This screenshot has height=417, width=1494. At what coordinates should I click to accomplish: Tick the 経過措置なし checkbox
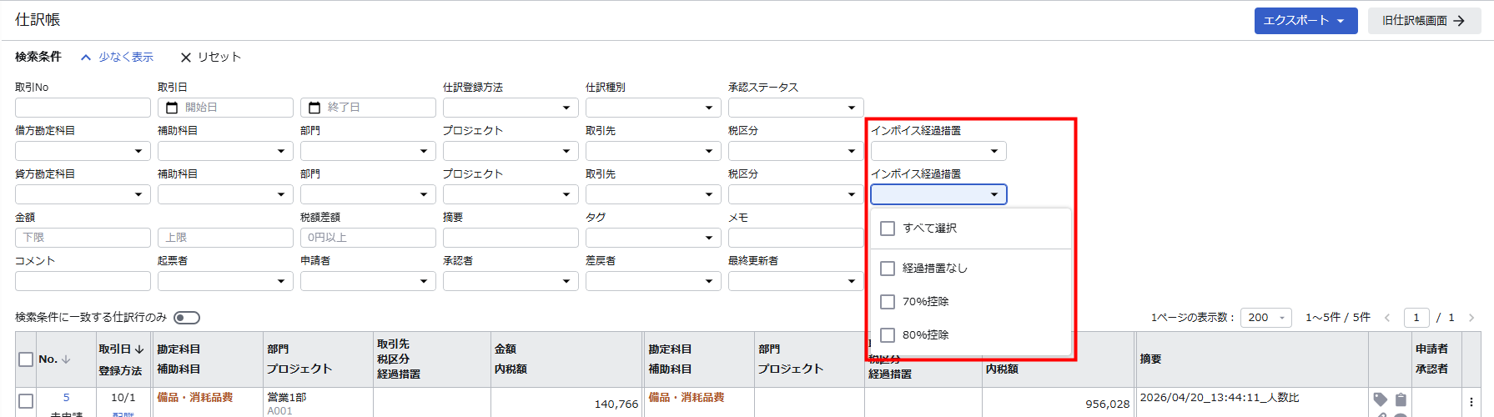tap(888, 269)
